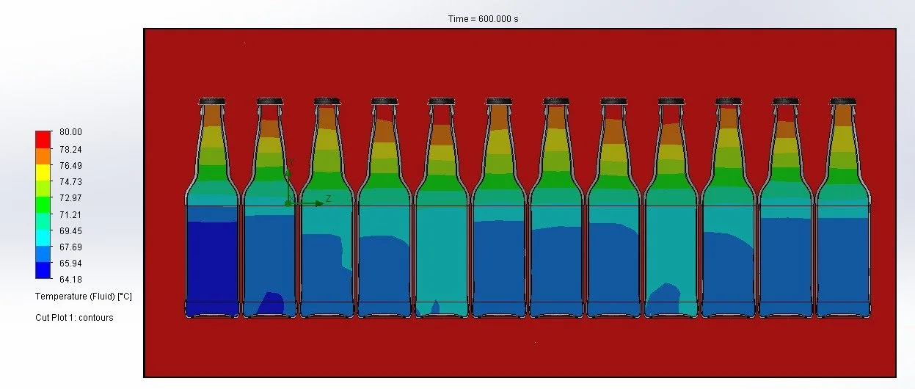Click the 'Time = 600.000 s' label
The image size is (915, 389).
pyautogui.click(x=483, y=19)
